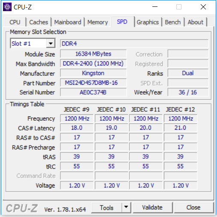Click the Tools button
This screenshot has width=217, height=217.
click(x=107, y=208)
